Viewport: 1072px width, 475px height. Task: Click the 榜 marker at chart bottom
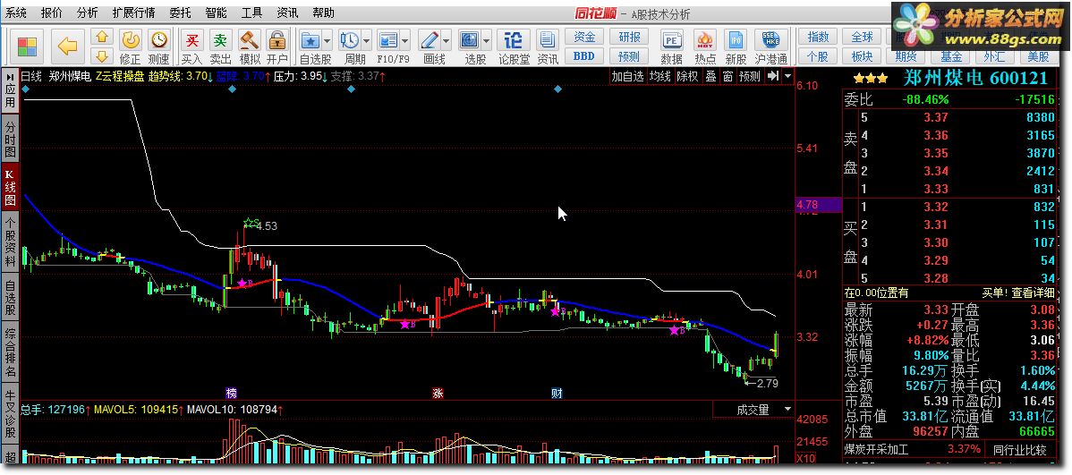coord(232,393)
